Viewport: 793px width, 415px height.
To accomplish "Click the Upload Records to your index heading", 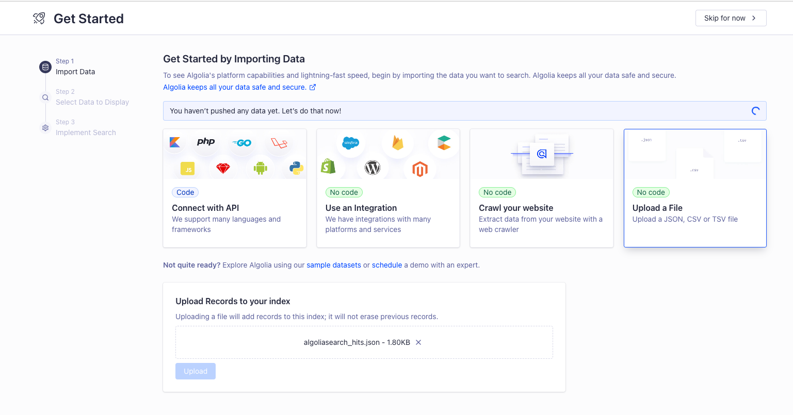I will 233,301.
